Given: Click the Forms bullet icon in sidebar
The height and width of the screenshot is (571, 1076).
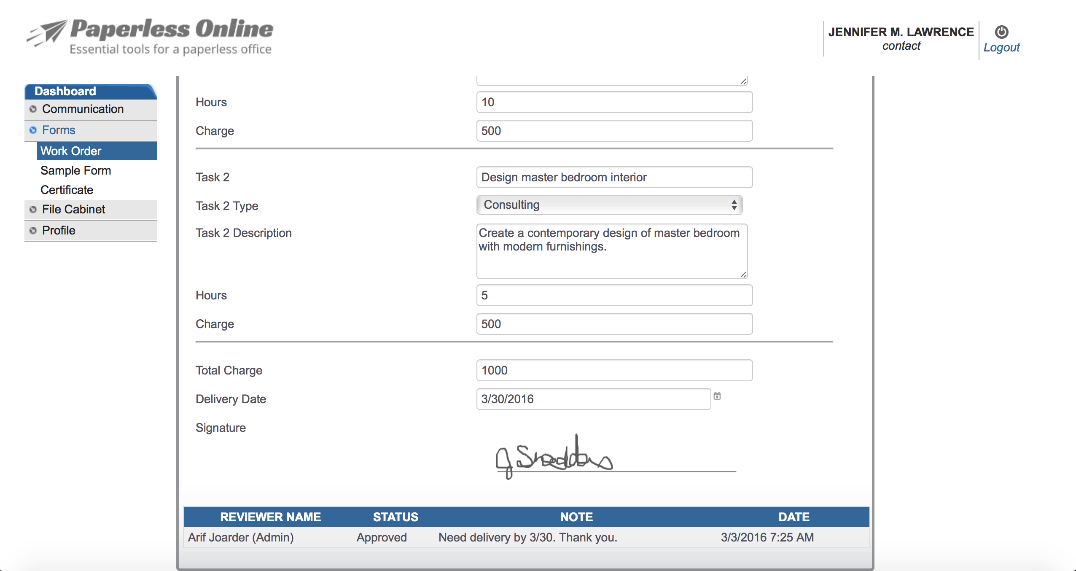Looking at the screenshot, I should tap(33, 130).
